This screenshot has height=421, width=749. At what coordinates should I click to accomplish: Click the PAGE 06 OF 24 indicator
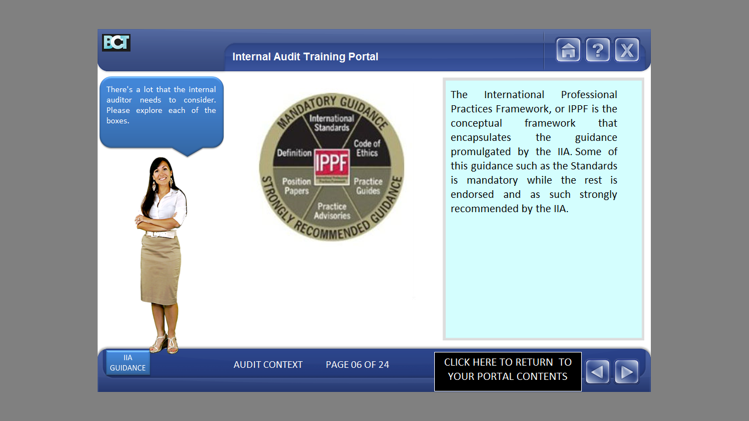point(358,365)
